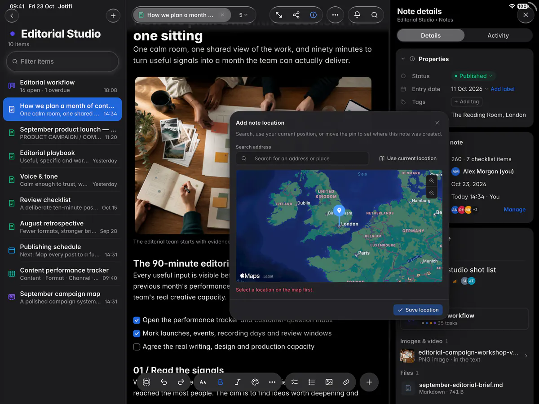Close the Note details panel
The image size is (539, 404).
(526, 15)
